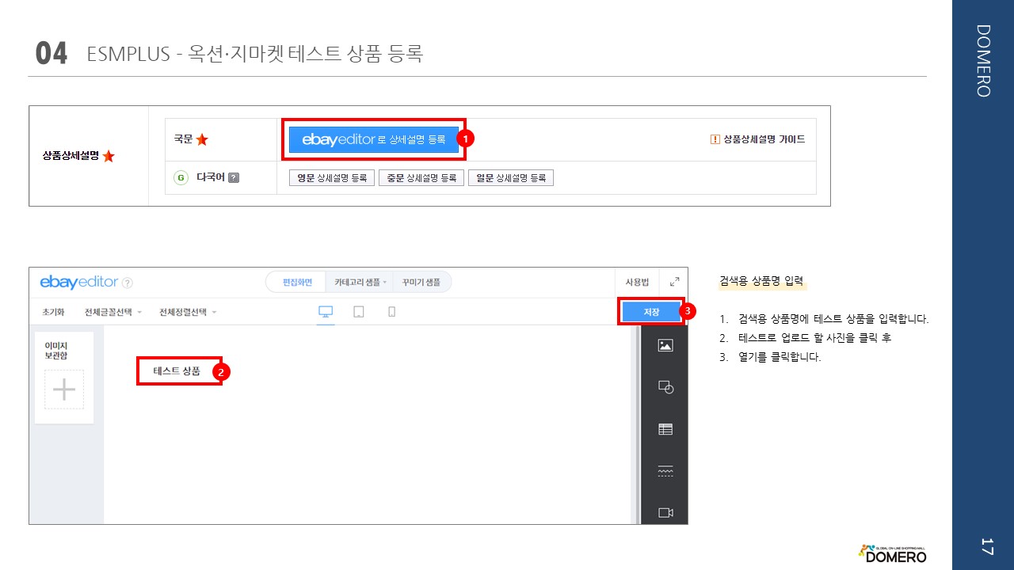Click 영문 상세설명 등록 button
This screenshot has height=570, width=1014.
coord(332,178)
